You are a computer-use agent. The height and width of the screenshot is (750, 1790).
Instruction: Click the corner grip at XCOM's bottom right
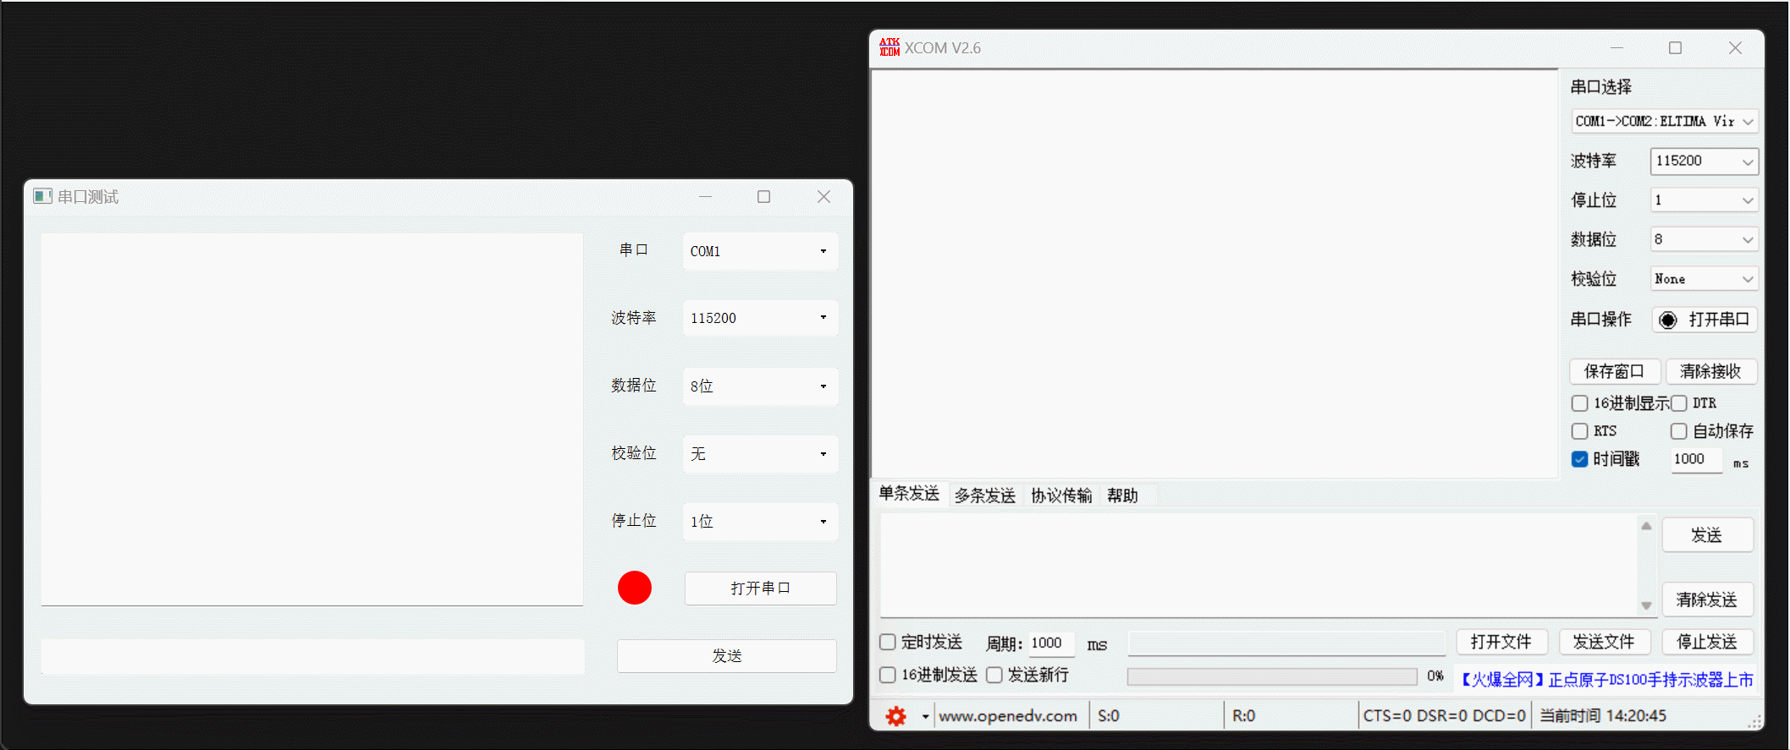click(x=1755, y=721)
